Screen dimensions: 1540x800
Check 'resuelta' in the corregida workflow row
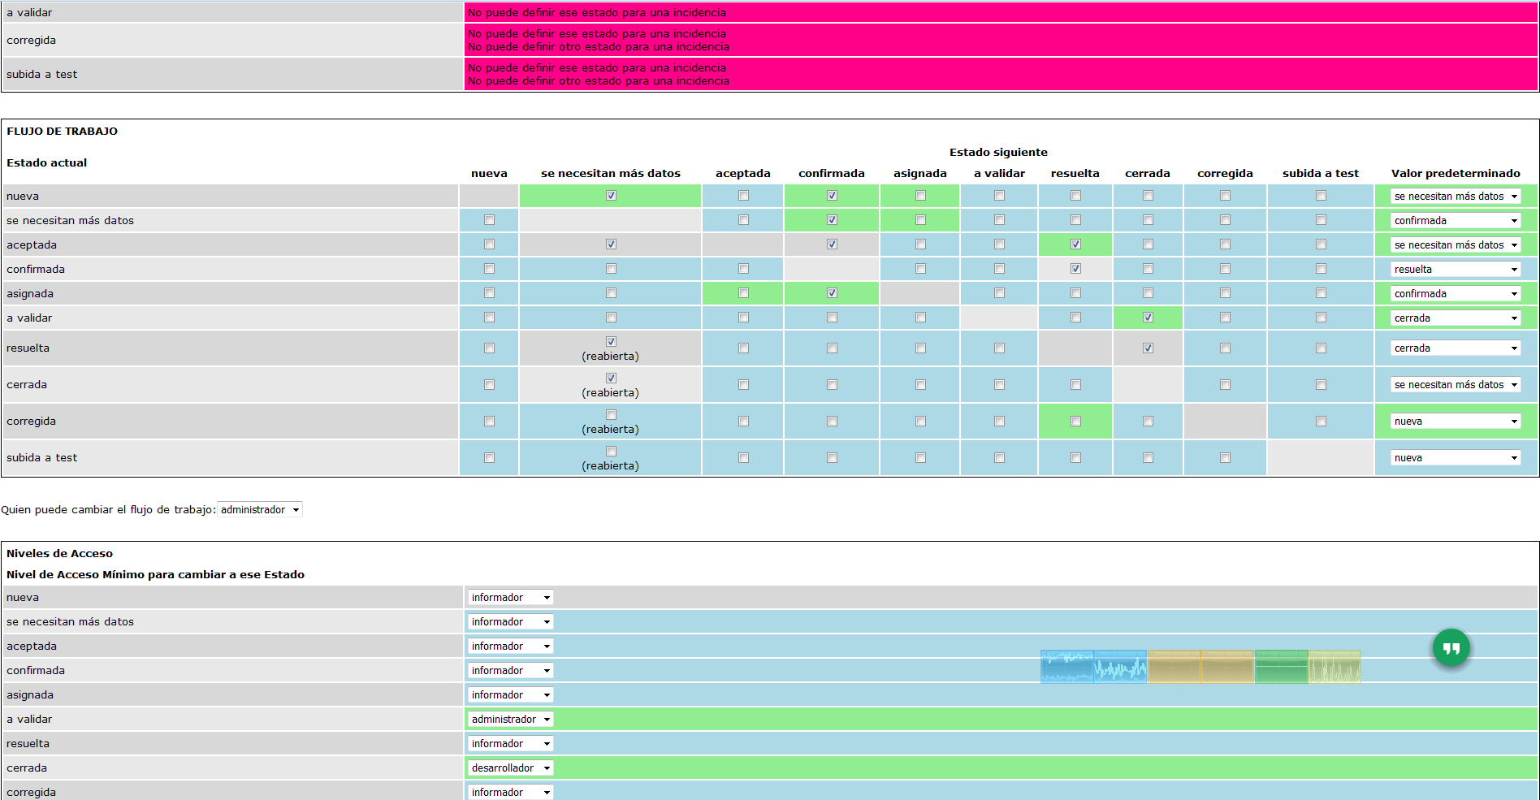click(1075, 422)
